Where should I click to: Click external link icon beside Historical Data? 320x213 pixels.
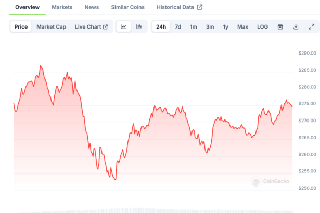click(x=199, y=7)
